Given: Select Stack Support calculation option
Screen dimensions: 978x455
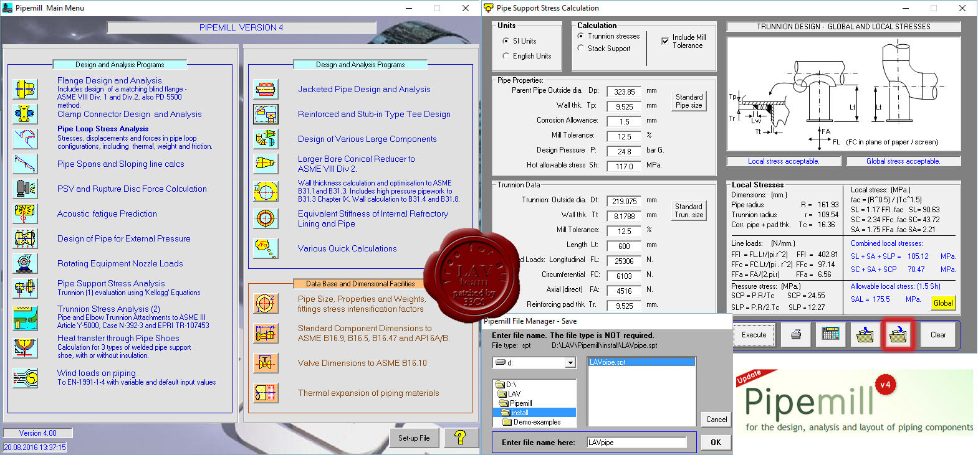Looking at the screenshot, I should (x=581, y=48).
